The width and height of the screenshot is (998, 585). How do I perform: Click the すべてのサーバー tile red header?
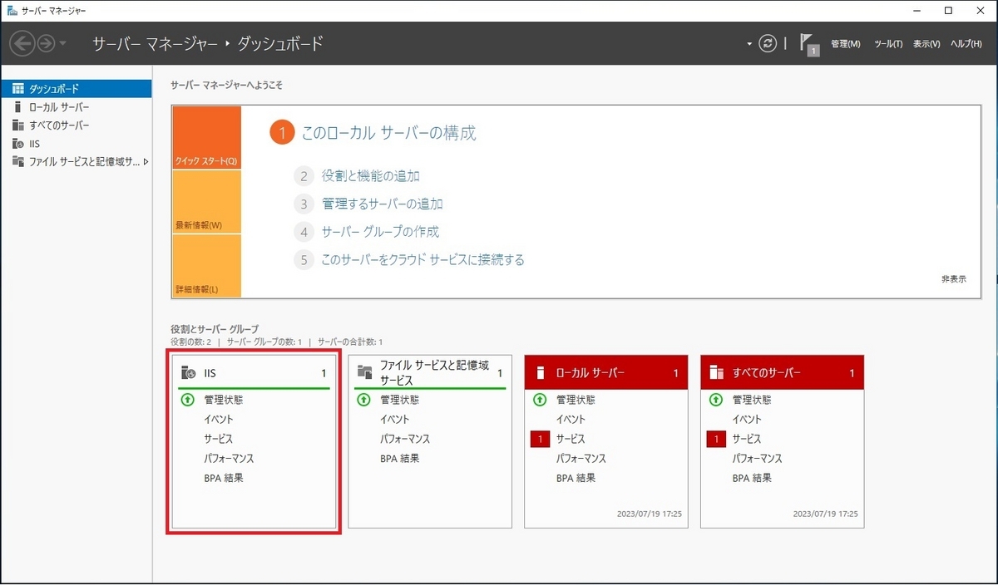point(783,373)
